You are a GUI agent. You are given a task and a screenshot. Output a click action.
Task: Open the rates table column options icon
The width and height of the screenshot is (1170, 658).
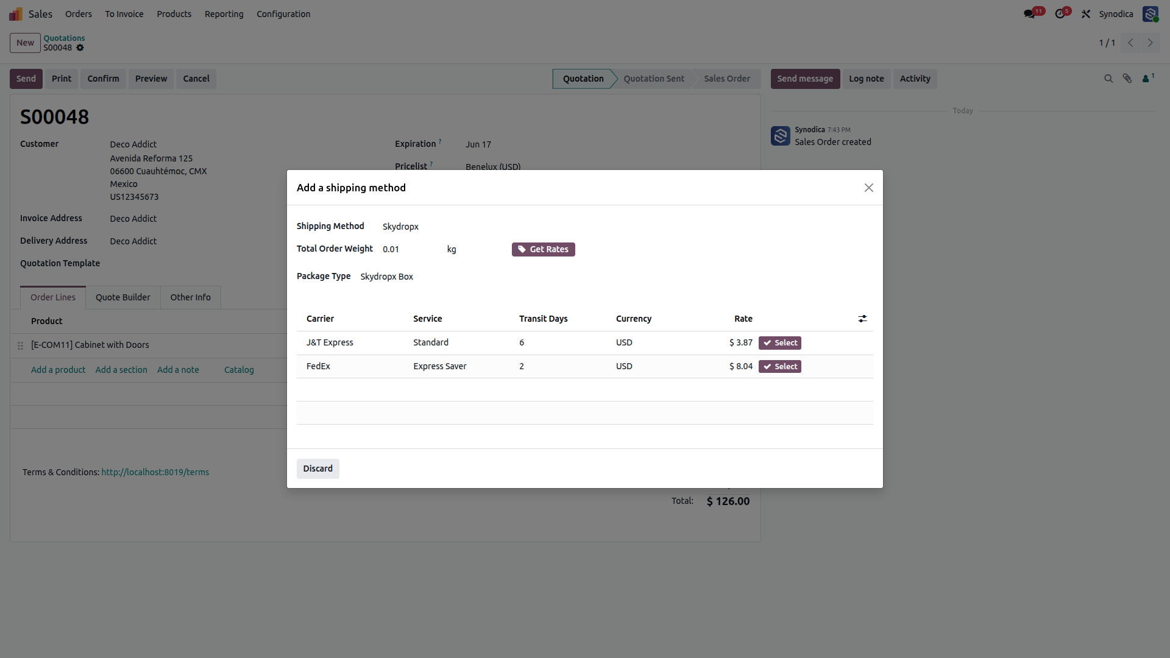click(x=862, y=319)
